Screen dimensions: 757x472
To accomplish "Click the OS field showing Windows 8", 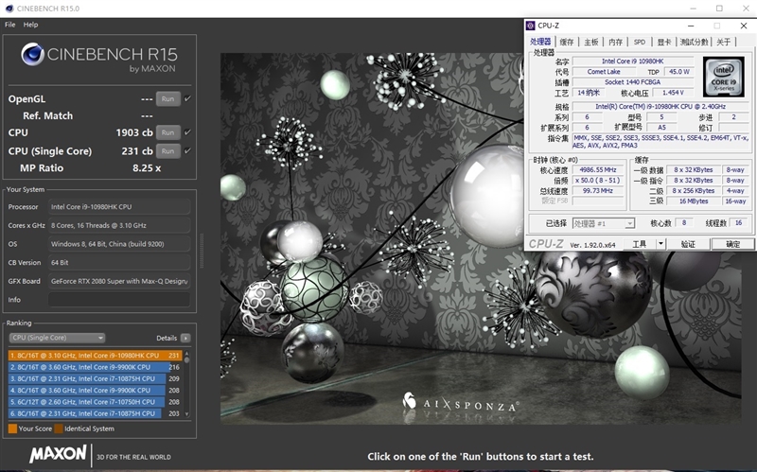I will pos(119,244).
